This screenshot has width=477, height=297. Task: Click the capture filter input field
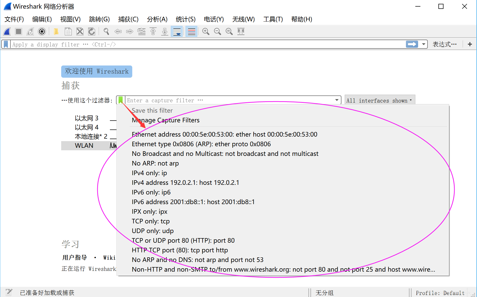[230, 100]
